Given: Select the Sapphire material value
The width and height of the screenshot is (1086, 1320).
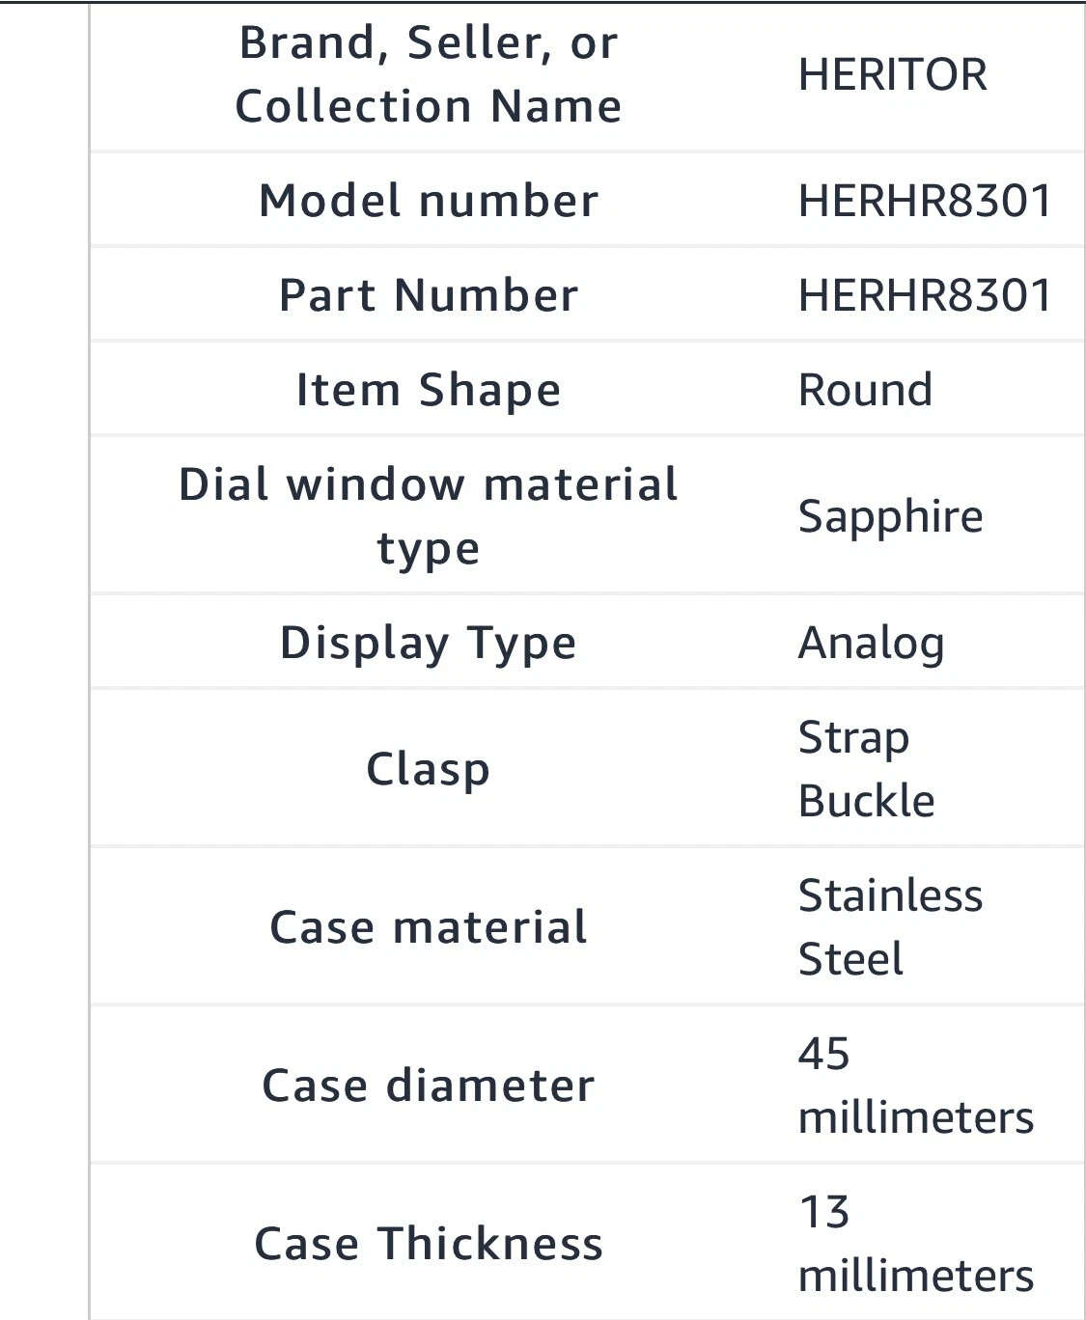Looking at the screenshot, I should [890, 516].
